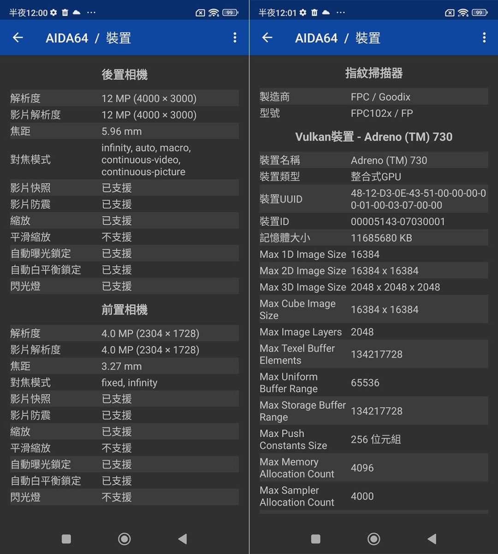Tap the circle home button on the left screen

125,539
